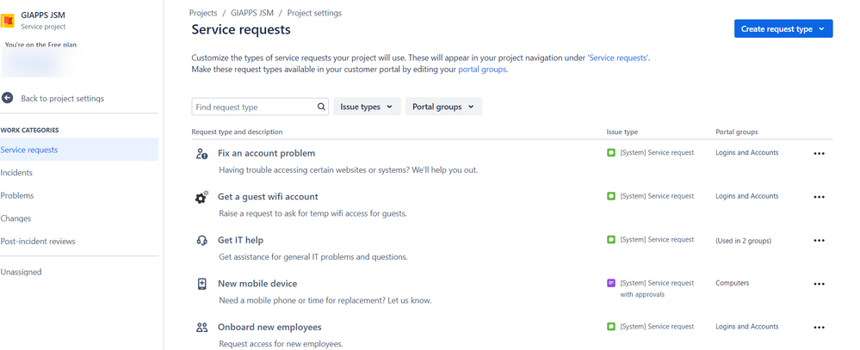Screen dimensions: 860x350
Task: Click the back arrow icon beside project settings
Action: (x=7, y=98)
